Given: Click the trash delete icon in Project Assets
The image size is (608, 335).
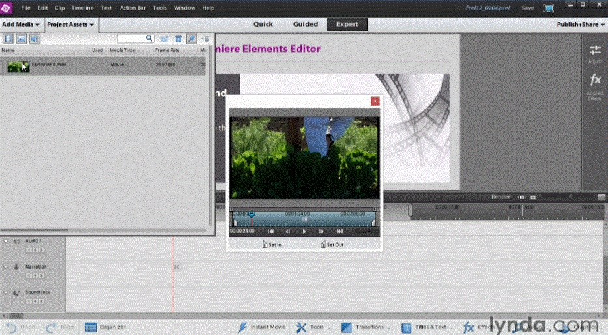Looking at the screenshot, I should [x=178, y=38].
